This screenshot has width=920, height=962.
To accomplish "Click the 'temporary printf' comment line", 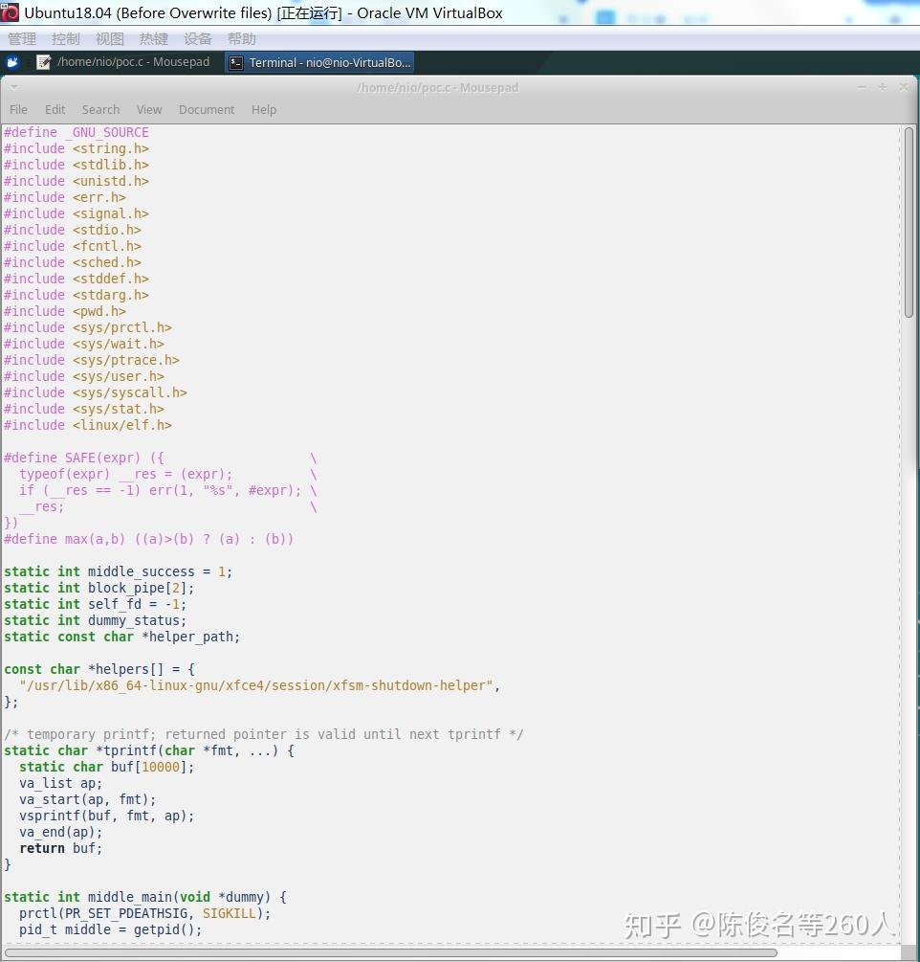I will [x=264, y=734].
